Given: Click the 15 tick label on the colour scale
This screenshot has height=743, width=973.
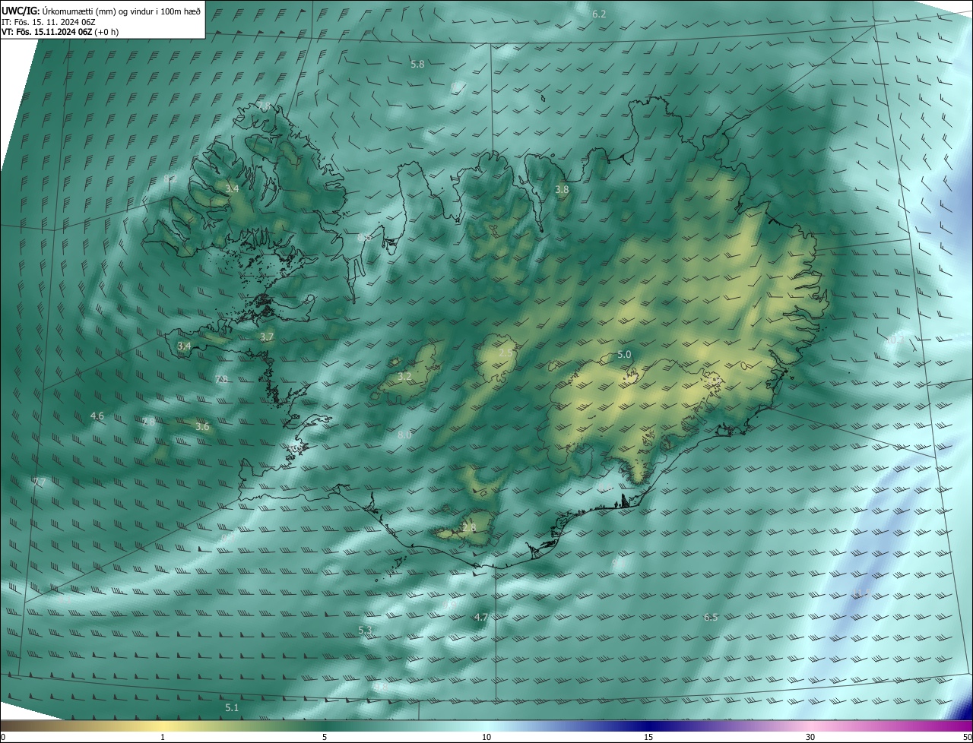Looking at the screenshot, I should [x=648, y=737].
